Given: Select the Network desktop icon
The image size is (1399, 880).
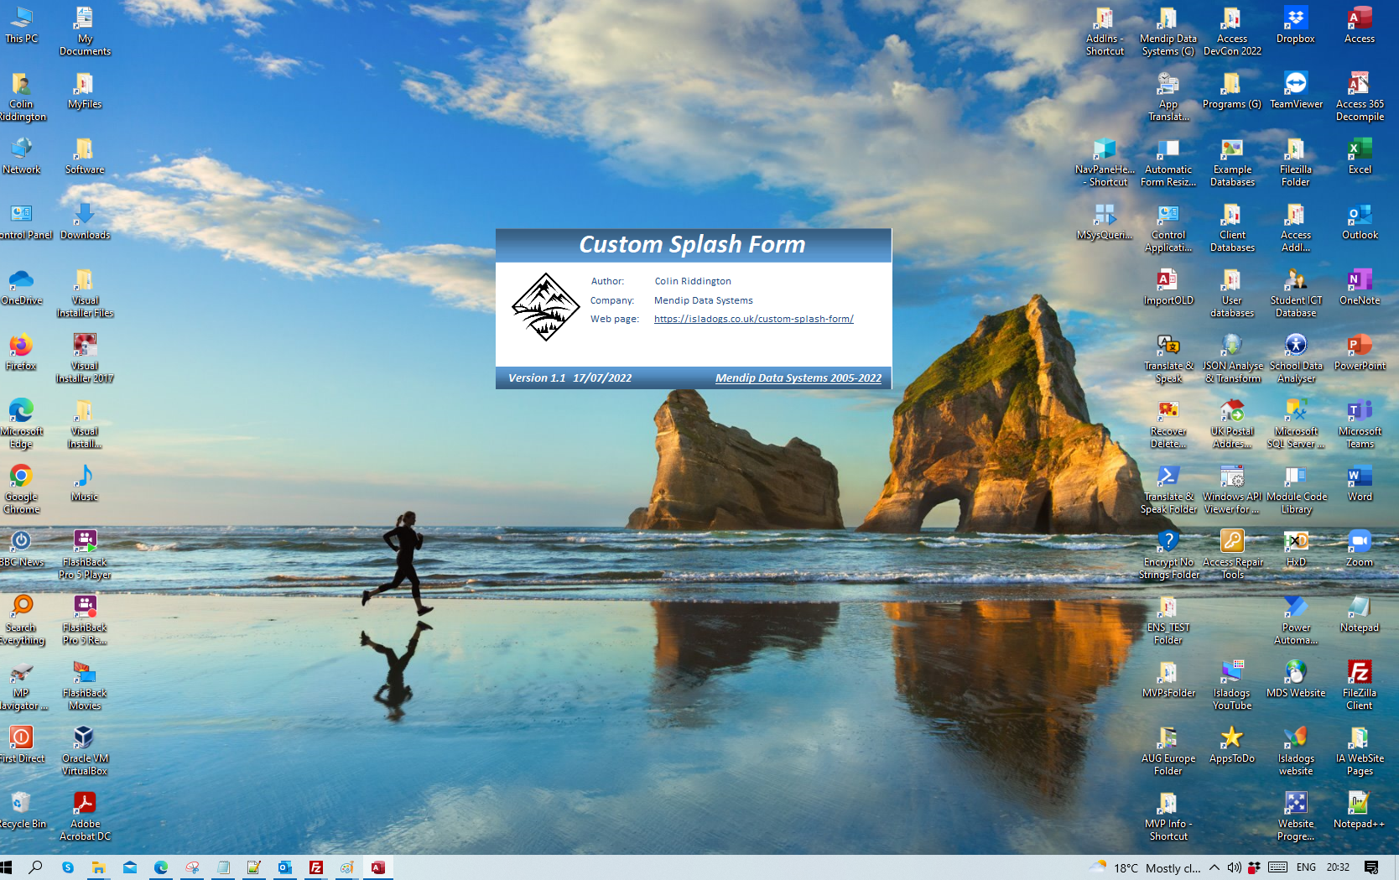Looking at the screenshot, I should pyautogui.click(x=22, y=156).
